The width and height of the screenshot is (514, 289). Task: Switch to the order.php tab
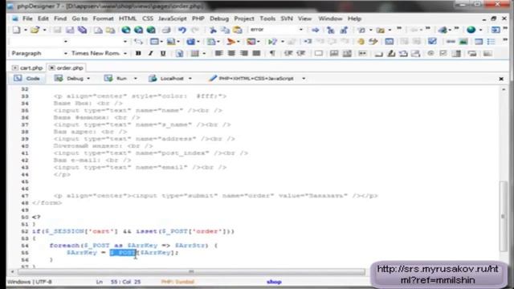(x=66, y=67)
